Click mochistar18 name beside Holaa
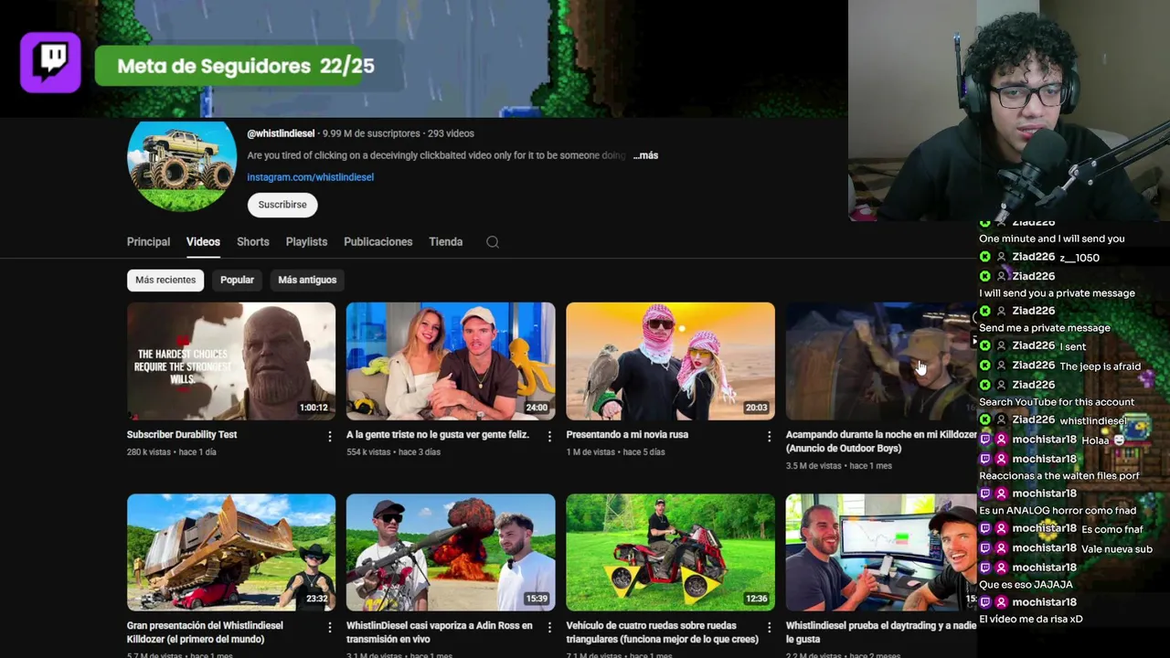The height and width of the screenshot is (658, 1170). click(1044, 440)
